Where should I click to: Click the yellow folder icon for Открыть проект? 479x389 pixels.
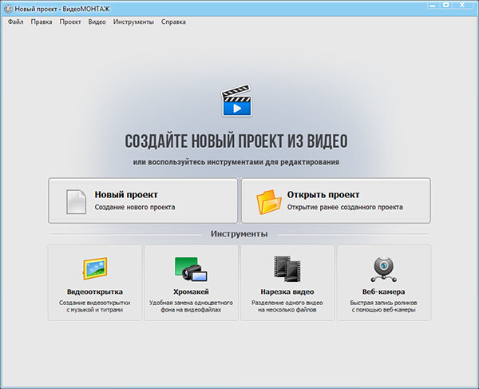[x=268, y=201]
